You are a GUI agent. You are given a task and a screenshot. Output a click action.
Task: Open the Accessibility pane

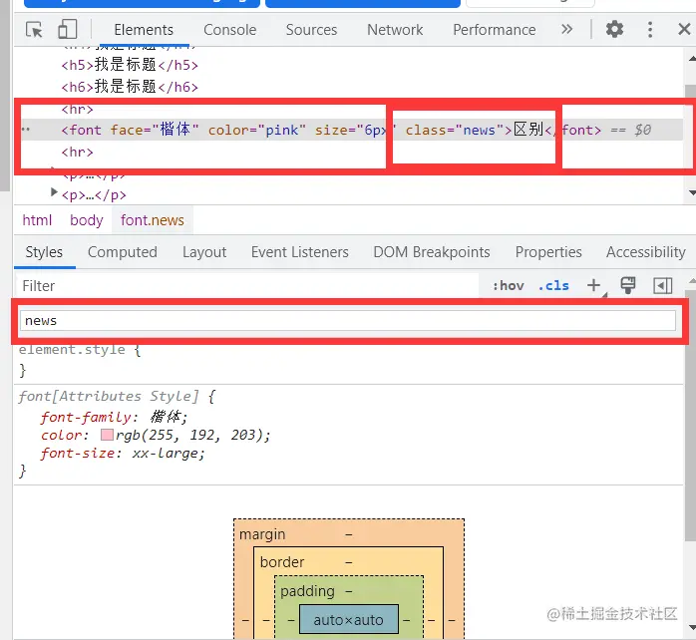tap(646, 252)
